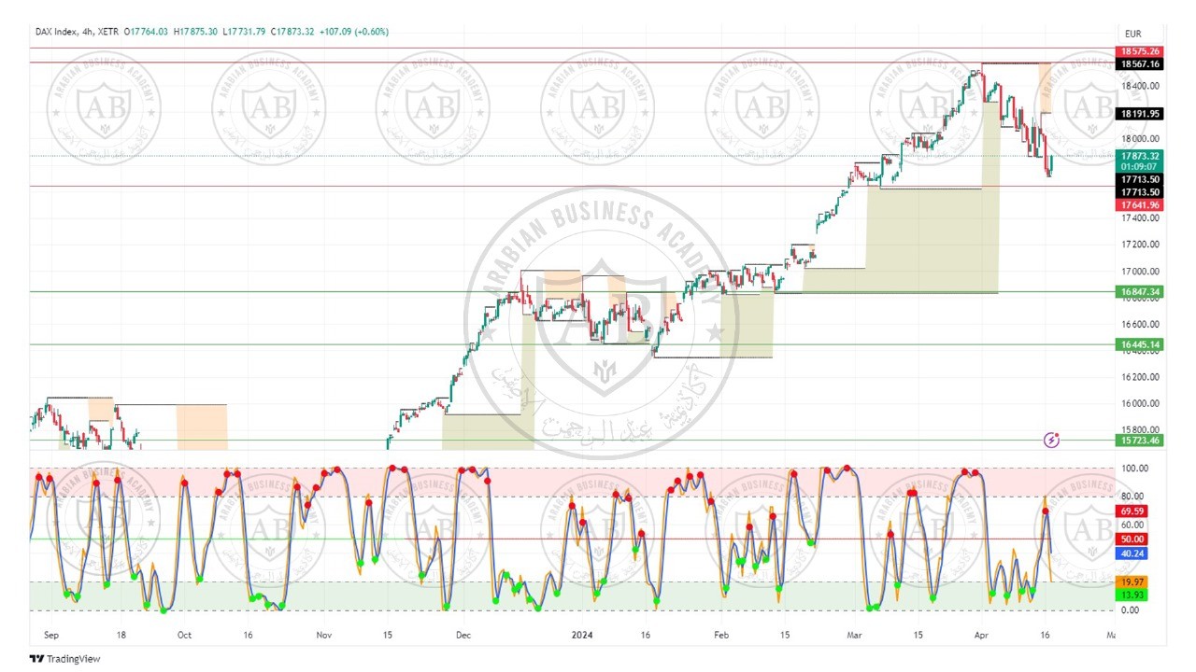This screenshot has width=1196, height=672.
Task: Click the Nov label on time axis
Action: click(324, 635)
